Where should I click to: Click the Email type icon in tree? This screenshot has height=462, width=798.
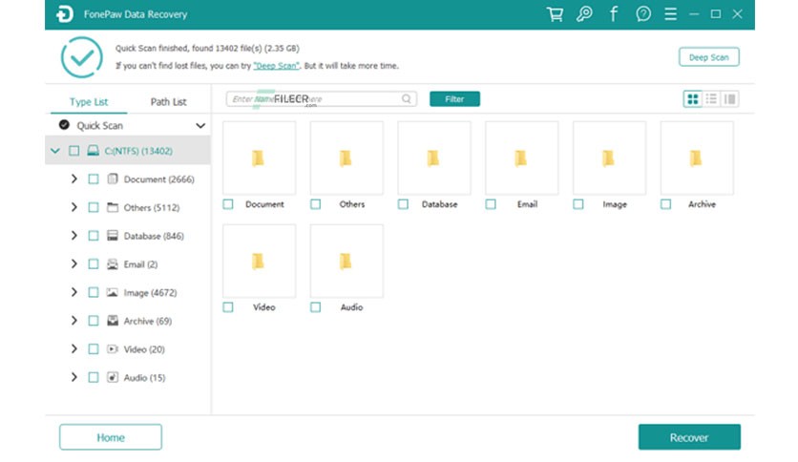coord(113,264)
